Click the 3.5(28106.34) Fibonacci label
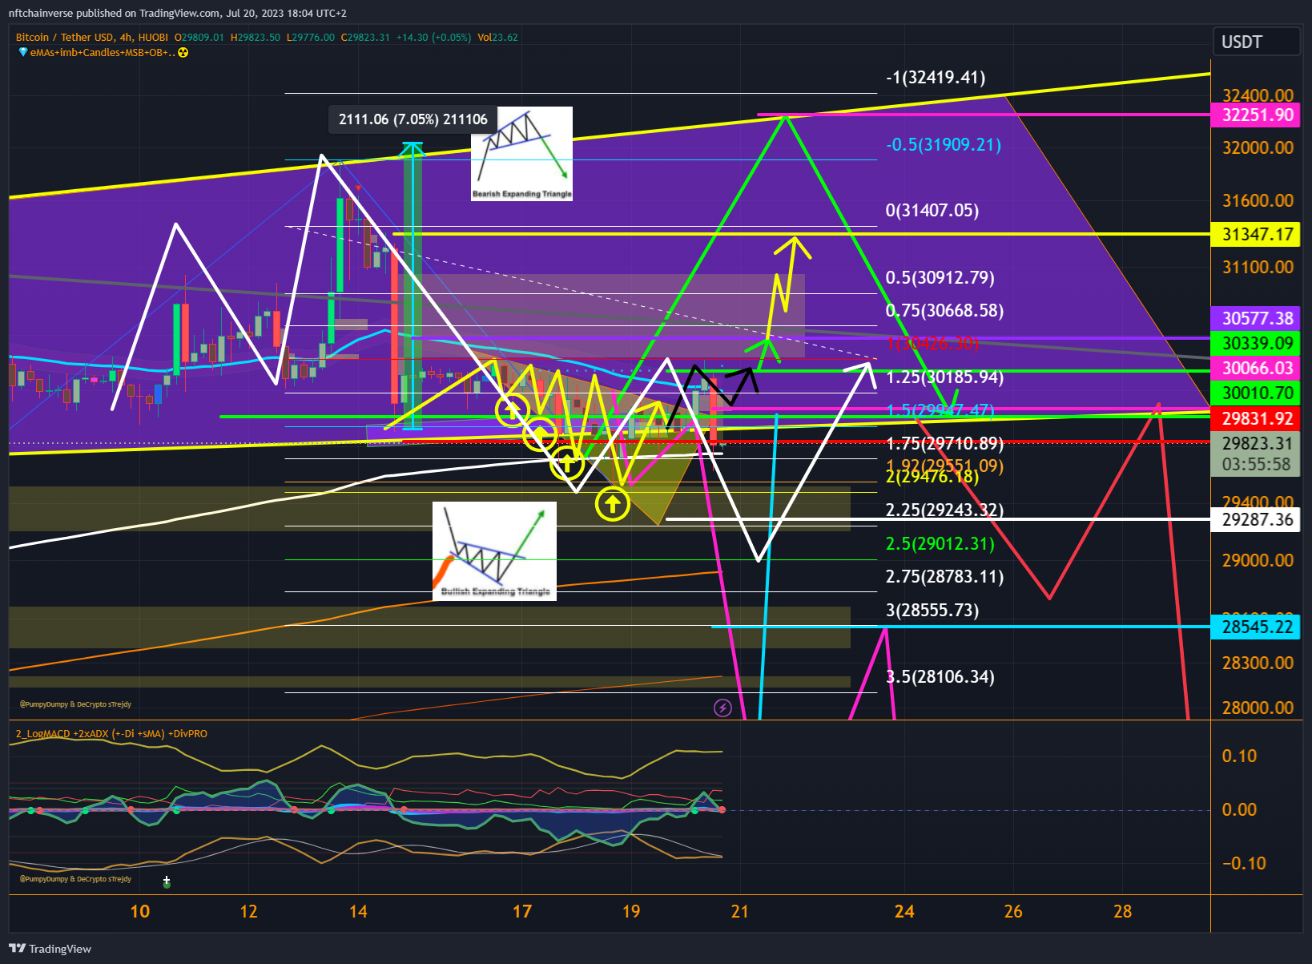Image resolution: width=1312 pixels, height=964 pixels. tap(940, 677)
